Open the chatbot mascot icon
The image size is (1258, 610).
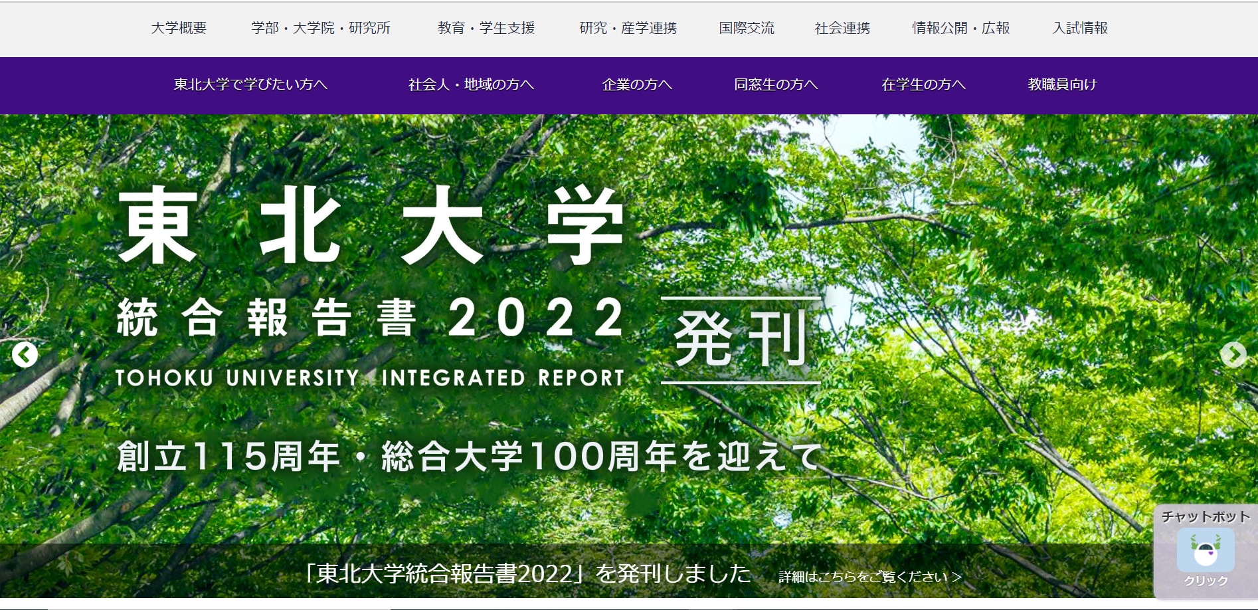click(1206, 550)
